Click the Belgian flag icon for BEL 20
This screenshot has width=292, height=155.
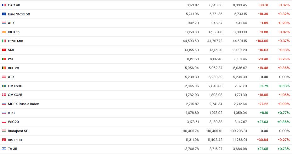click(4, 68)
